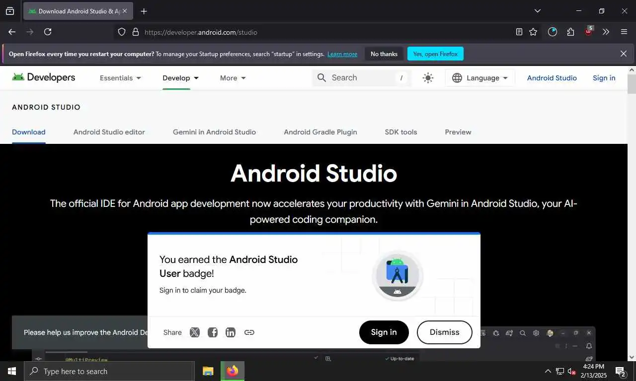Click the Android Developers logo
Viewport: 636px width, 381px height.
tap(44, 77)
